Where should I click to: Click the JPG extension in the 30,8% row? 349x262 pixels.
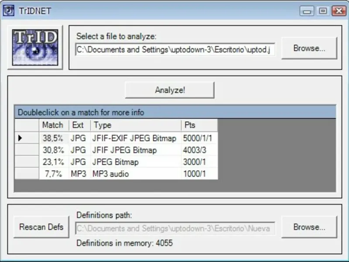click(80, 150)
